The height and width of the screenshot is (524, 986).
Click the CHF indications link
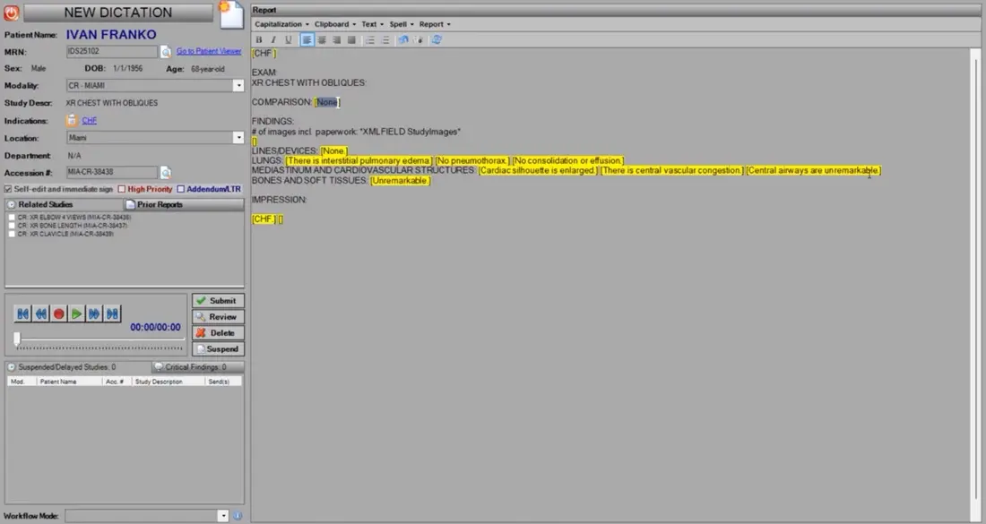point(90,121)
